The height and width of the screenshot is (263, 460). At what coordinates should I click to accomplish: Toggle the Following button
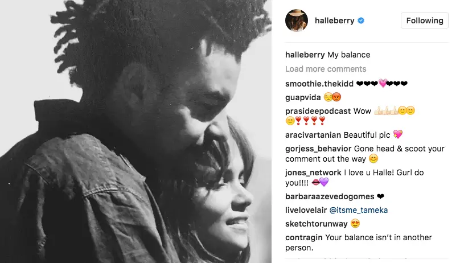[425, 20]
